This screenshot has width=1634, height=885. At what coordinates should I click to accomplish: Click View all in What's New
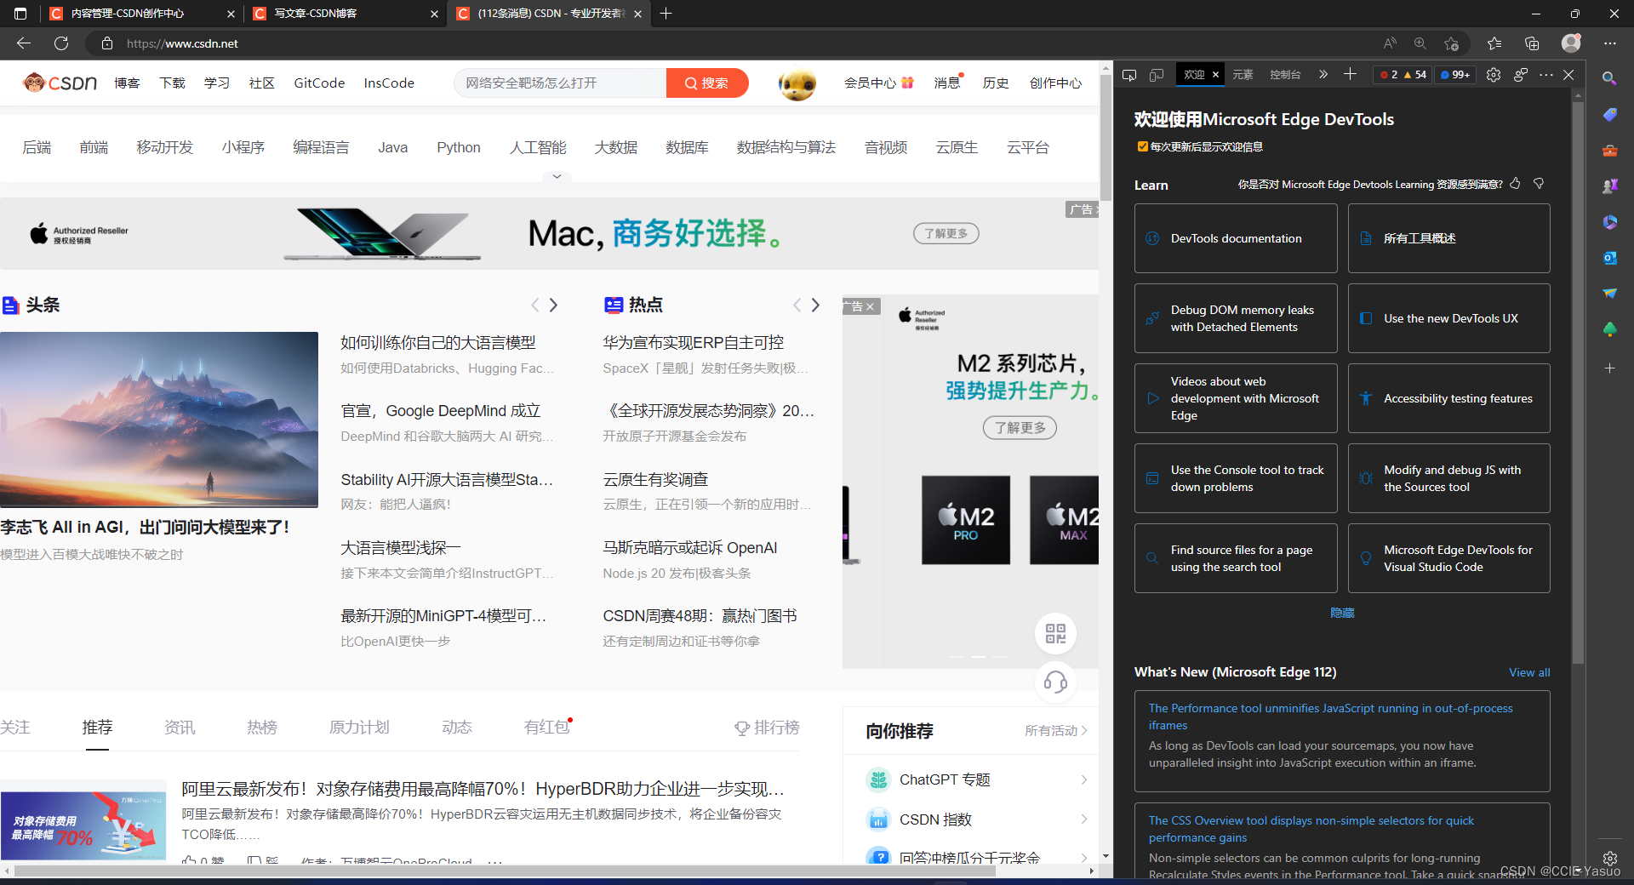(1529, 672)
